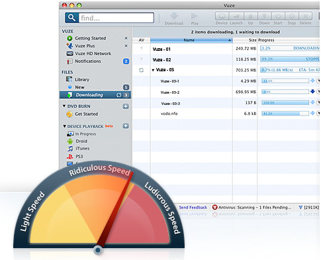
Task: Click the Stop toolbar icon
Action: [x=291, y=16]
